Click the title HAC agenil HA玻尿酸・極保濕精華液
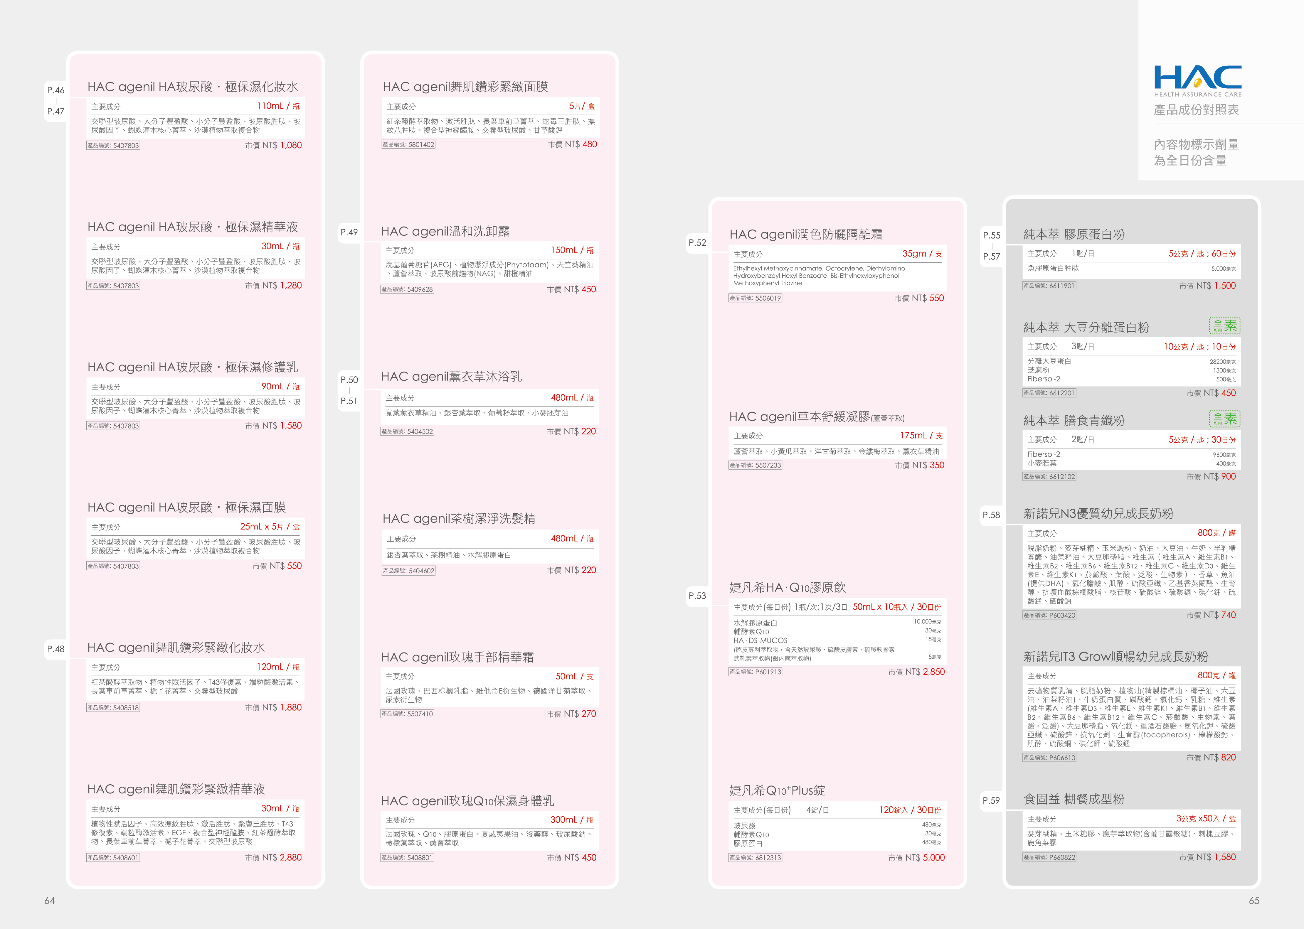The height and width of the screenshot is (929, 1304). click(193, 227)
